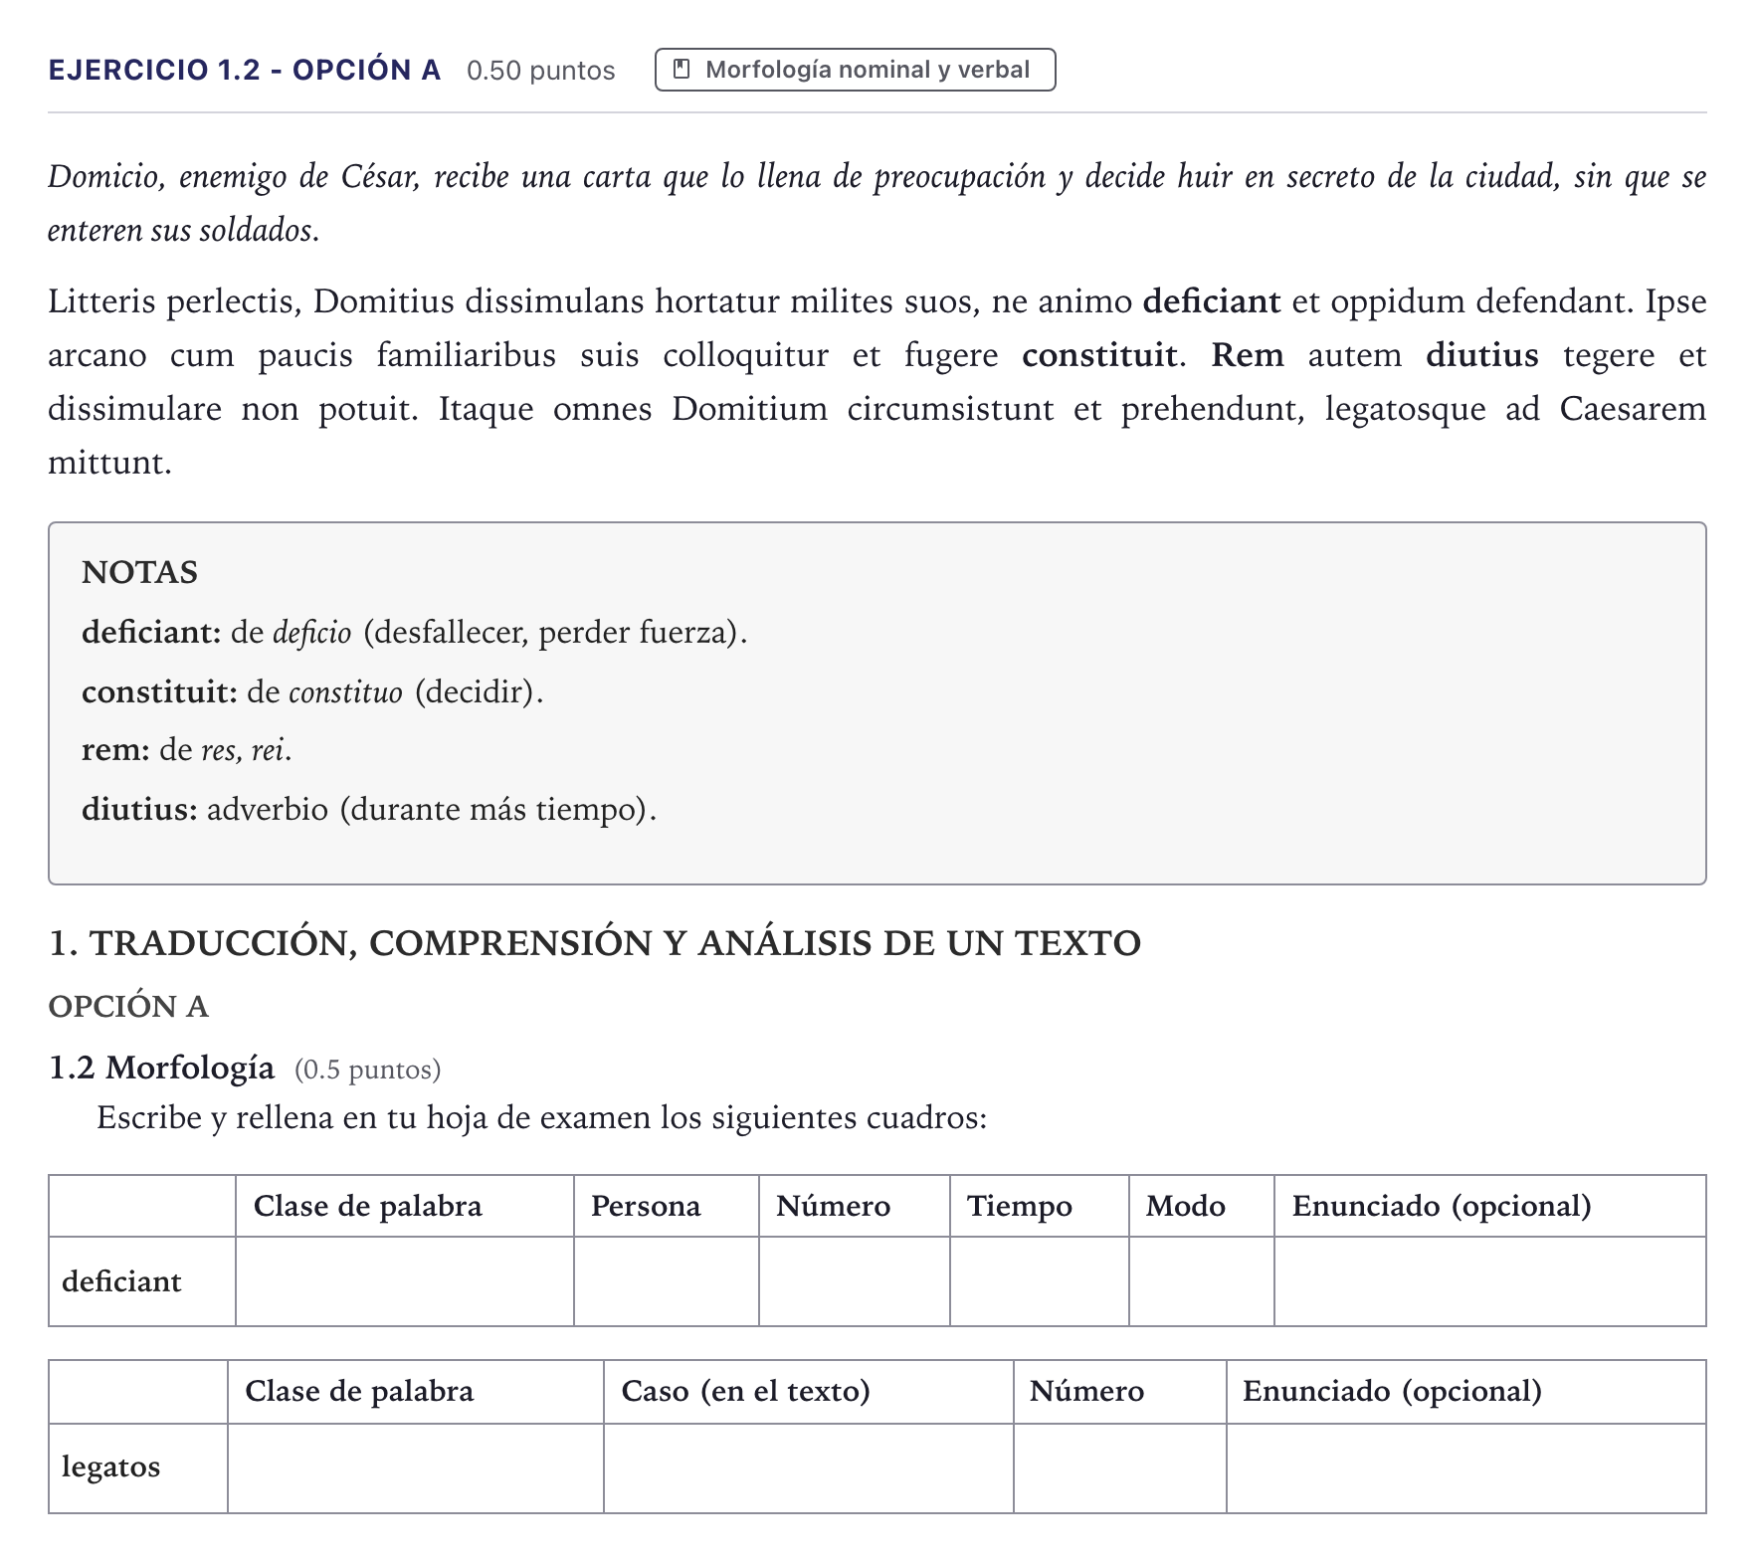
Task: Click the Morfología nominal y verbal tag
Action: tap(855, 70)
